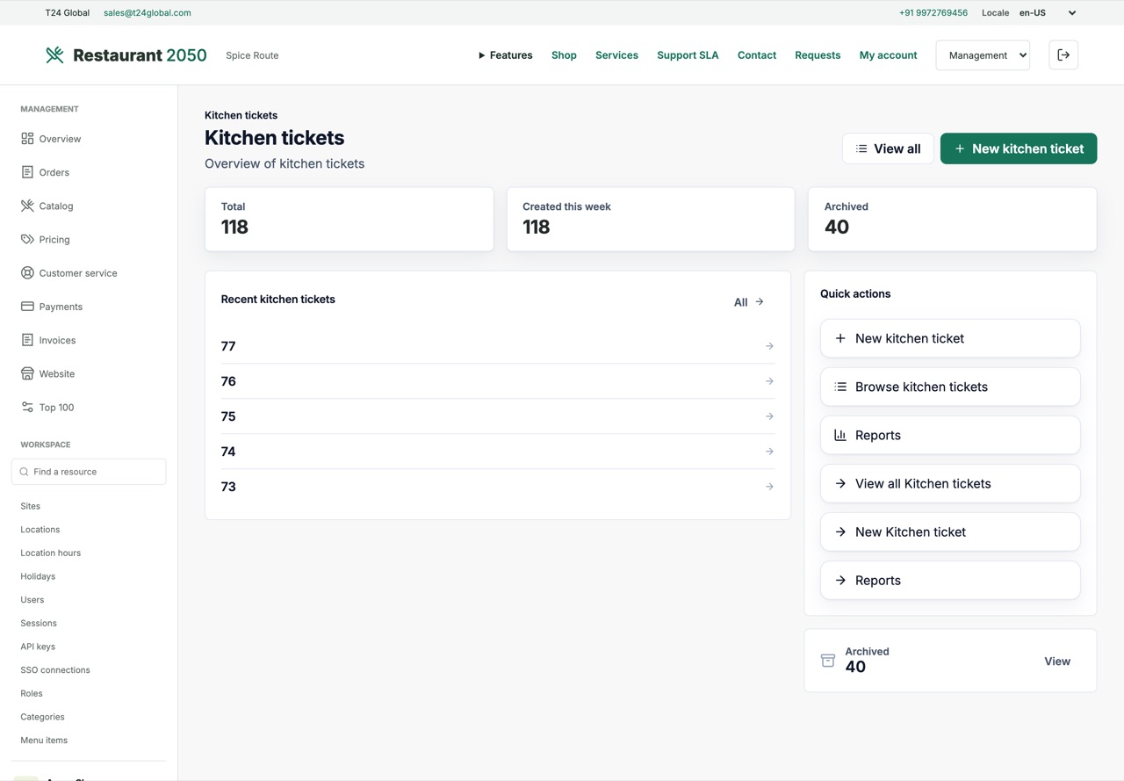The height and width of the screenshot is (781, 1124).
Task: Open the Locale en-US dropdown
Action: pos(1048,13)
